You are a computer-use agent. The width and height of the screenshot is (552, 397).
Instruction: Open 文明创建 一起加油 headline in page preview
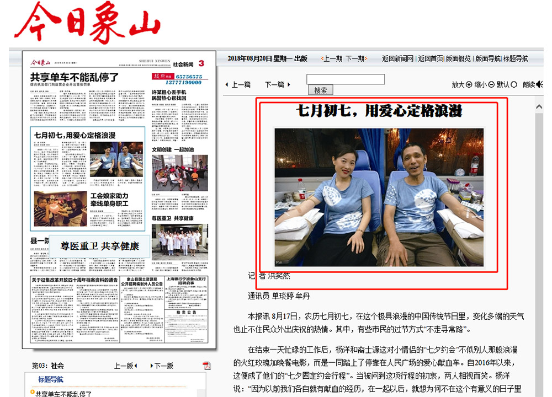pyautogui.click(x=173, y=149)
